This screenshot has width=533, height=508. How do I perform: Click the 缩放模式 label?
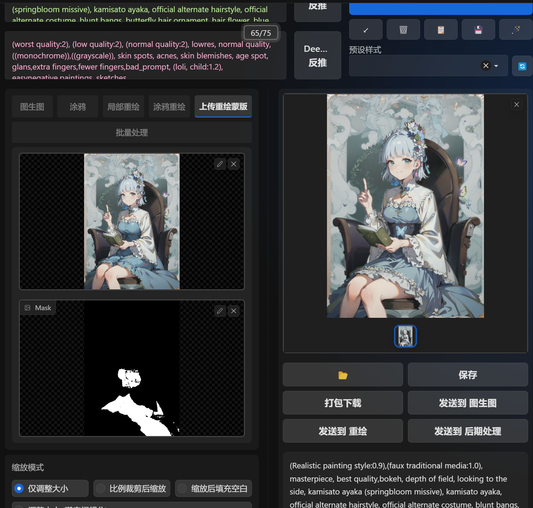pos(28,467)
